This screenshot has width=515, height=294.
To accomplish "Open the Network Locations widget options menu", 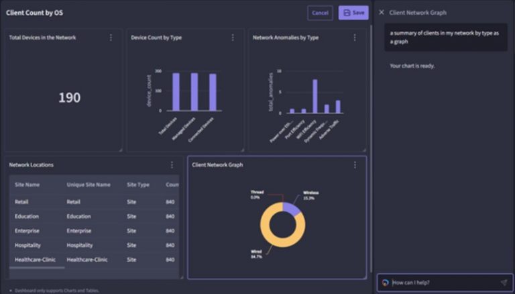I will [172, 164].
